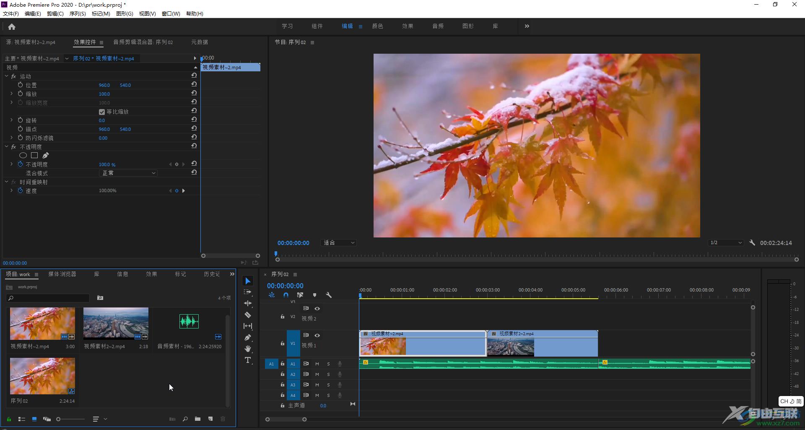The height and width of the screenshot is (430, 805).
Task: Mute audio track A1
Action: 317,364
